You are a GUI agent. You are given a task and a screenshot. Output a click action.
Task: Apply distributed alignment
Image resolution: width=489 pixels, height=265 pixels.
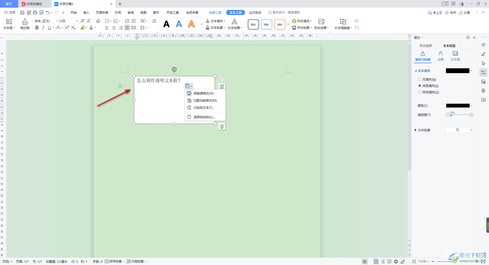(x=133, y=28)
